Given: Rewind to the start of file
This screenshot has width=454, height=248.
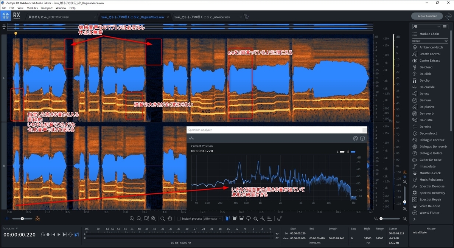Looking at the screenshot, I should pyautogui.click(x=53, y=235).
